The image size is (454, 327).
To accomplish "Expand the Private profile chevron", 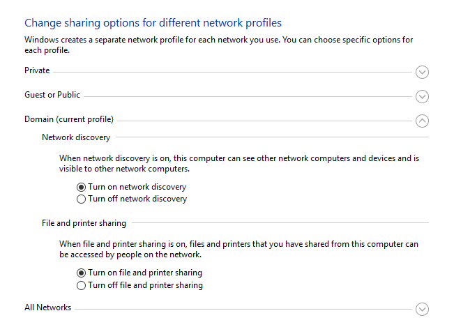I will click(421, 72).
